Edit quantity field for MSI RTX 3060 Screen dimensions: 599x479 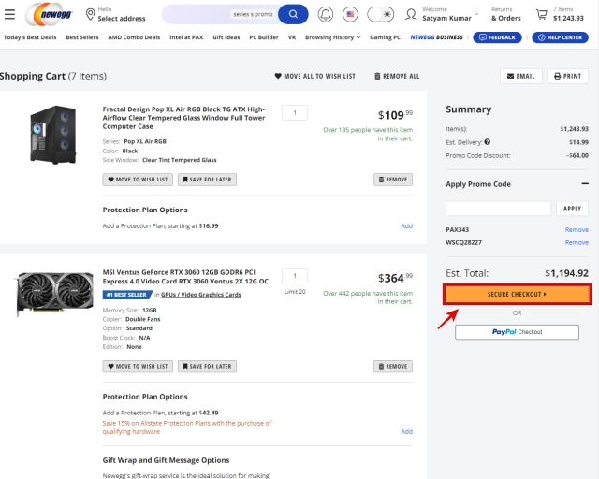(x=295, y=275)
